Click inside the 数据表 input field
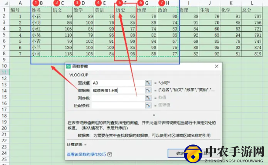The height and width of the screenshot is (165, 268). (118, 90)
